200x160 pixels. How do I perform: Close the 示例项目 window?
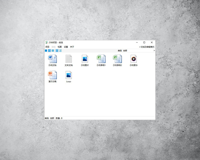[x=152, y=42]
